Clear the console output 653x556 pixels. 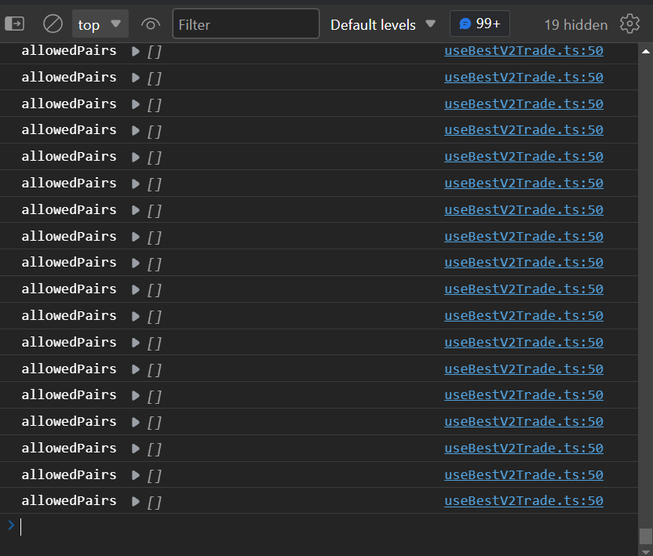[53, 24]
